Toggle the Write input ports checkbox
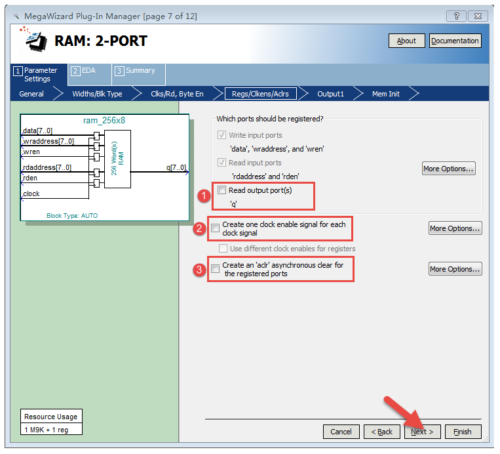The width and height of the screenshot is (500, 454). pos(221,134)
